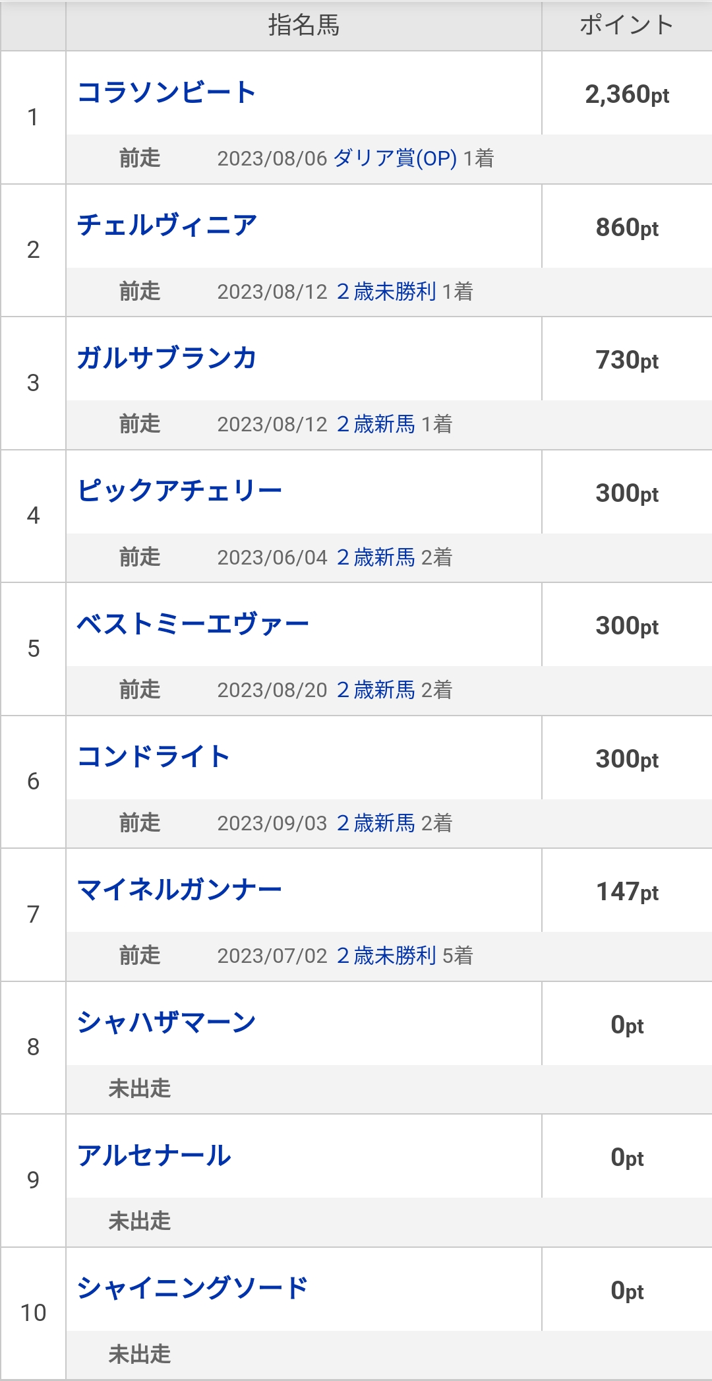Open horse チェルヴィニア link

point(166,226)
